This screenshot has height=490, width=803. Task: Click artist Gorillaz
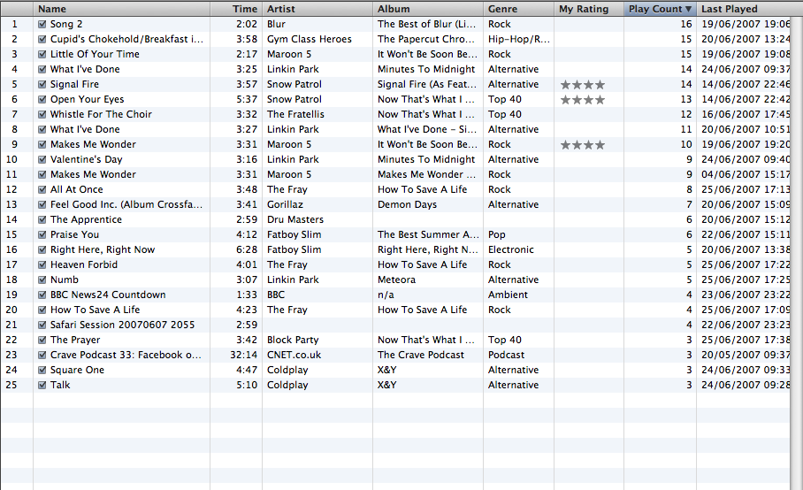coord(285,204)
